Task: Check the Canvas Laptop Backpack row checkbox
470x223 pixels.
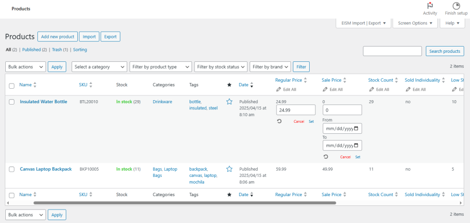Action: pyautogui.click(x=12, y=169)
